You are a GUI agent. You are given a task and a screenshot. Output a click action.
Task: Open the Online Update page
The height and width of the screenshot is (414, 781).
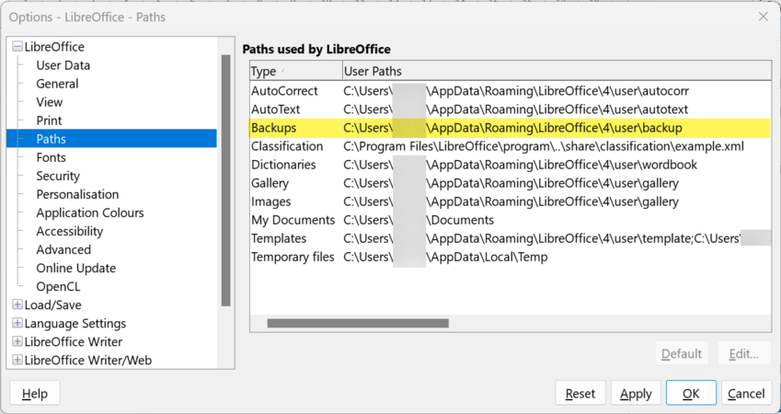click(x=75, y=268)
